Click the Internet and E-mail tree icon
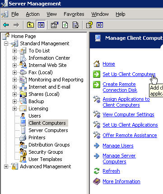This screenshot has height=194, width=163. (x=23, y=87)
